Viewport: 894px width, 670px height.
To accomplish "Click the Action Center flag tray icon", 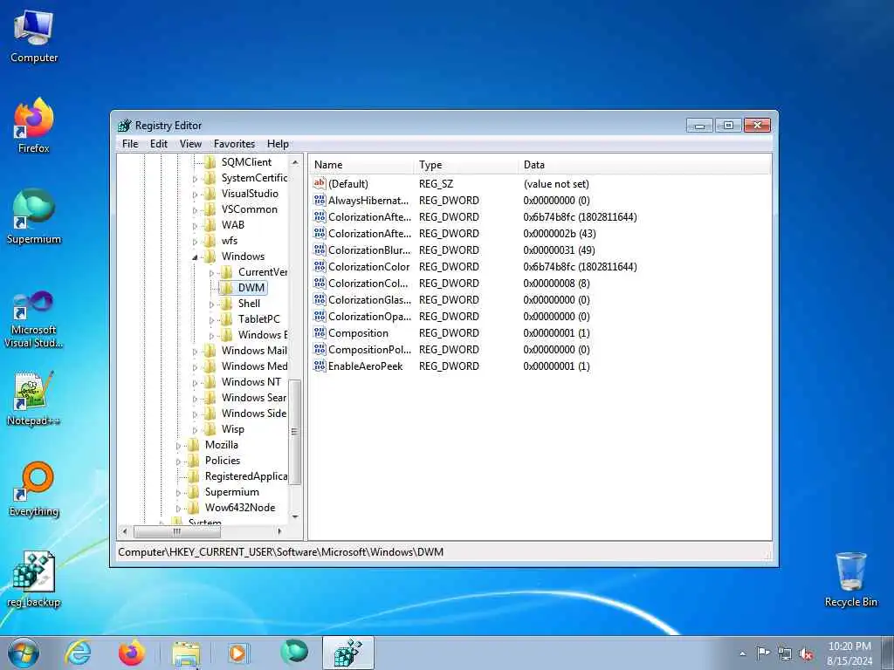I will click(x=763, y=653).
